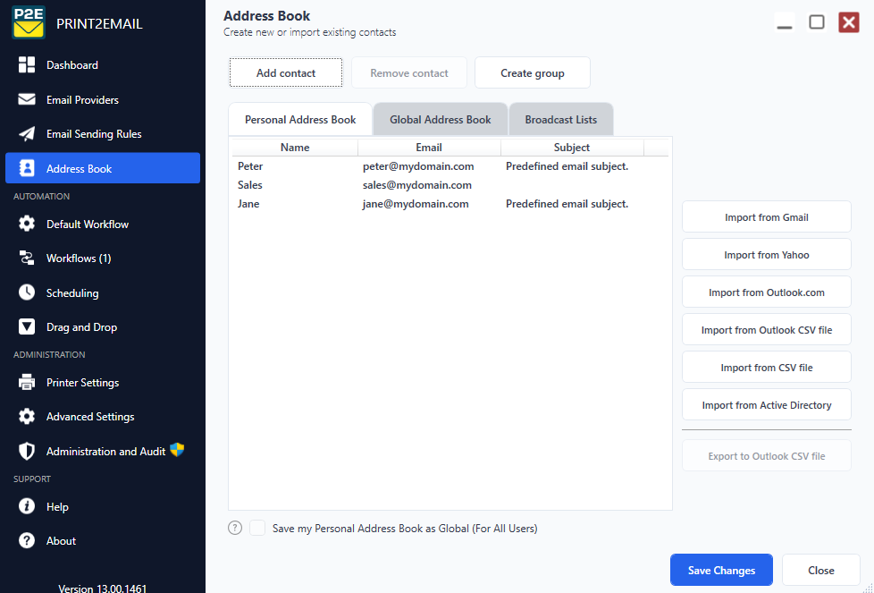Click Import from Outlook CSV file

click(767, 330)
